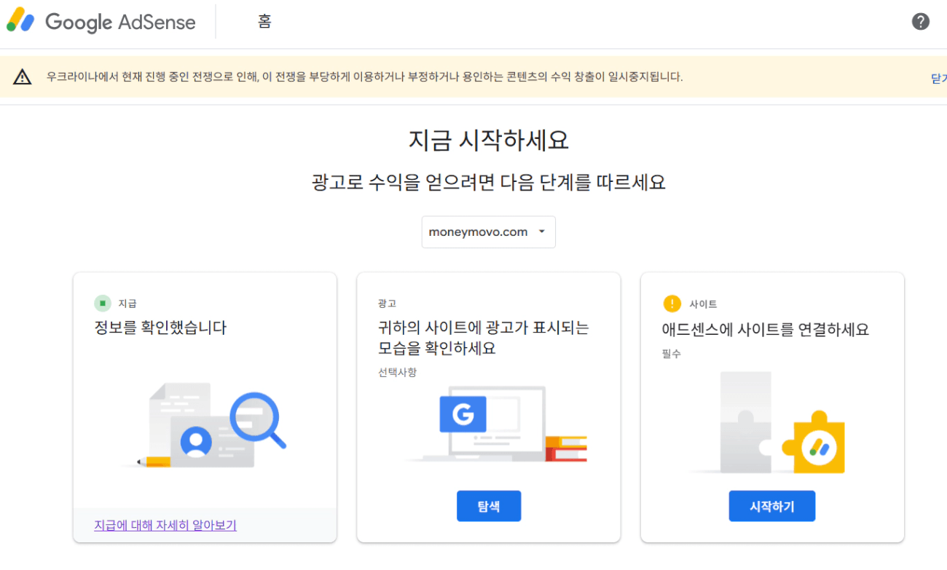Image resolution: width=947 pixels, height=570 pixels.
Task: Click the Google AdSense logo icon
Action: [x=20, y=21]
